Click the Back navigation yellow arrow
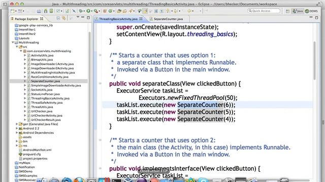This screenshot has height=182, width=325. pyautogui.click(x=189, y=11)
